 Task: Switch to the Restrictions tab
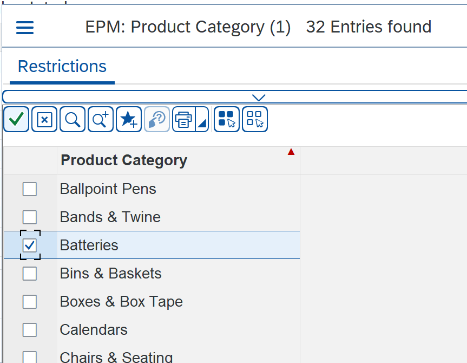pyautogui.click(x=62, y=66)
